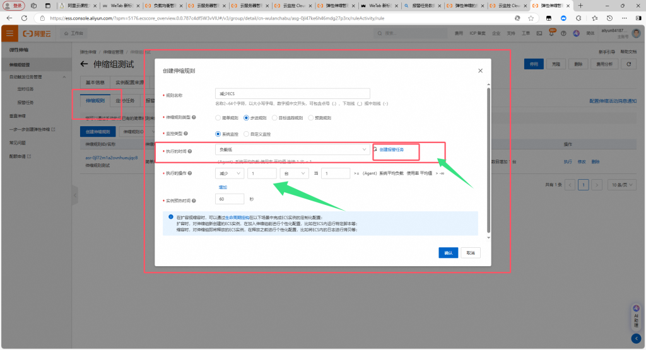646x350 pixels.
Task: Click the help icon next to 执行的时间
Action: pyautogui.click(x=190, y=151)
